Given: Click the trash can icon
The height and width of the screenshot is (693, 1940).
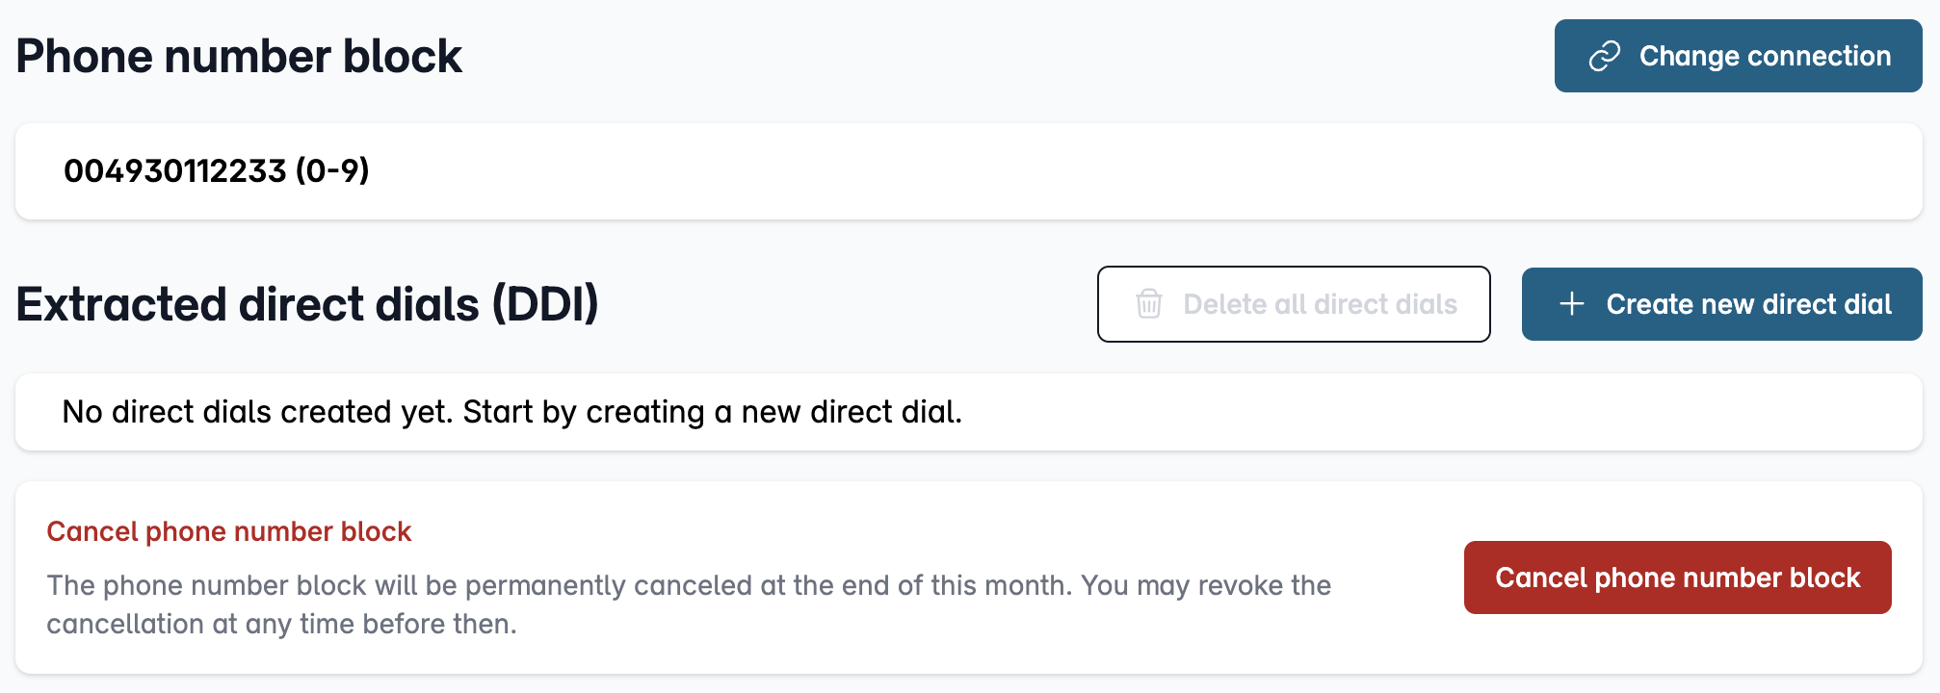Looking at the screenshot, I should click(1148, 304).
